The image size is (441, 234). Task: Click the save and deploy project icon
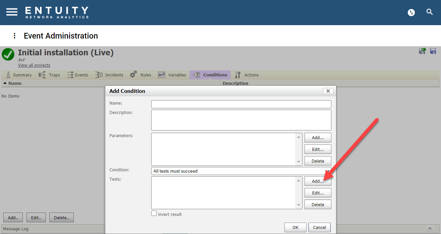(422, 51)
